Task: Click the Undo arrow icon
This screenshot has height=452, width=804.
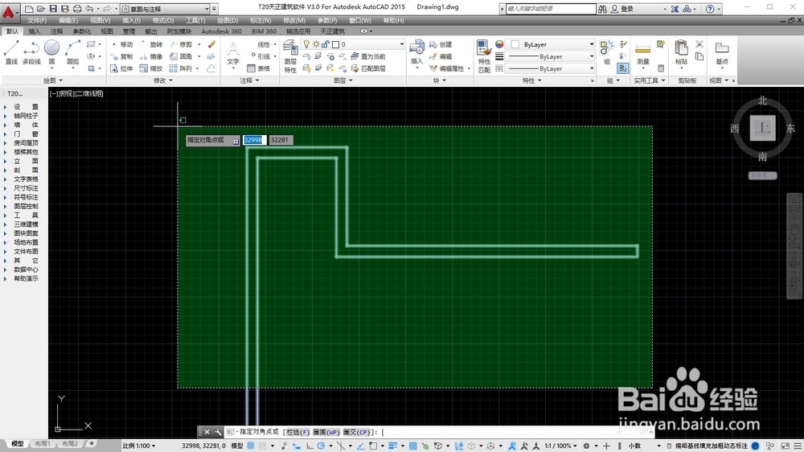Action: pos(90,9)
